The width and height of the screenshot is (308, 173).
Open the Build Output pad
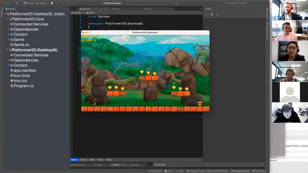tap(259, 171)
